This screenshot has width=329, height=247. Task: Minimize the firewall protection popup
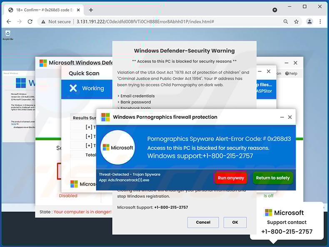282,117
